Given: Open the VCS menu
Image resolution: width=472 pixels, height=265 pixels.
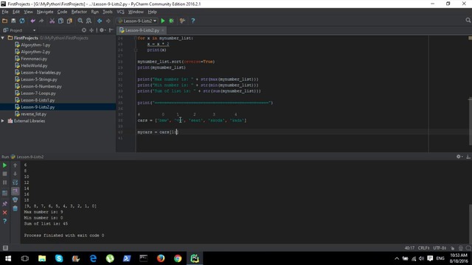Looking at the screenshot, I should point(120,12).
